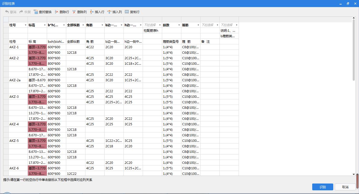This screenshot has height=194, width=359.
Task: Open the 箍筋 column mapping dropdown
Action: click(x=198, y=25)
